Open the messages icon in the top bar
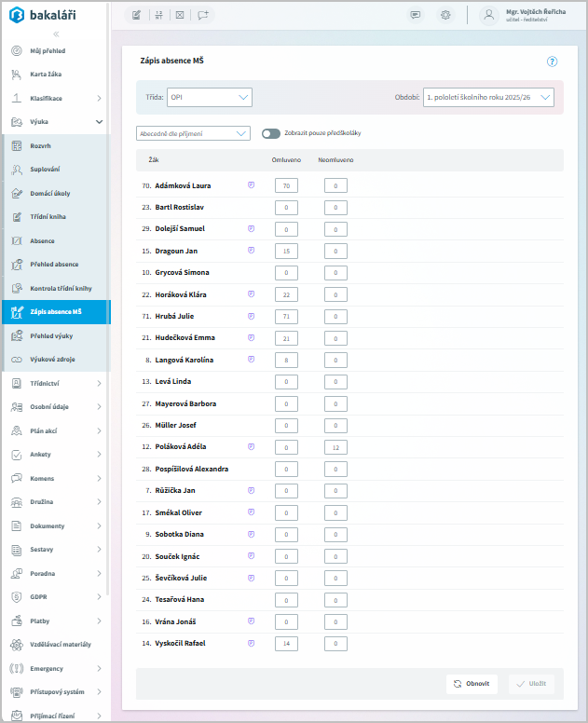 tap(416, 15)
